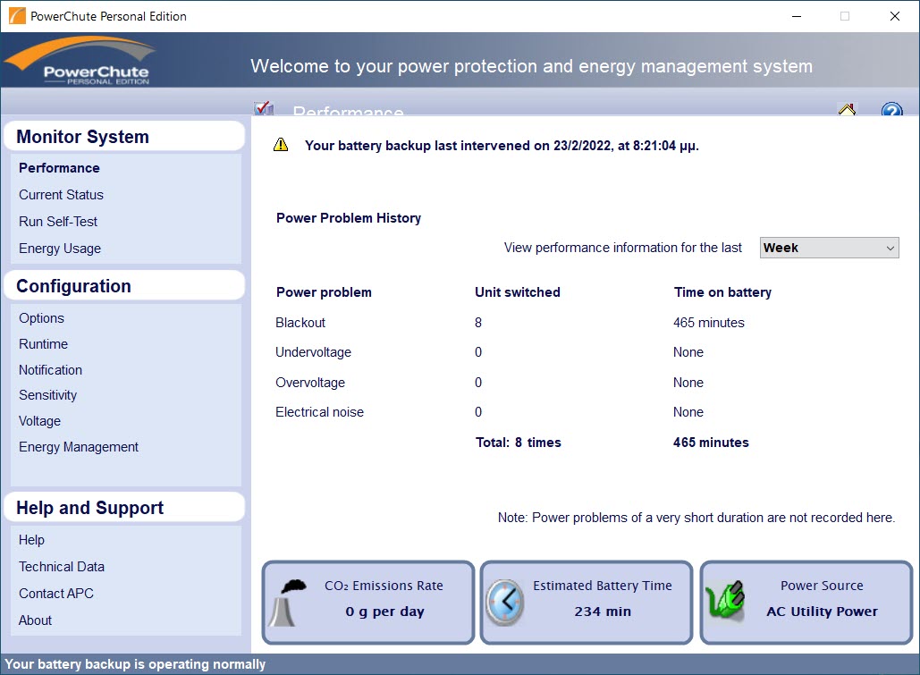
Task: Minimize the PowerChute window
Action: click(x=797, y=16)
